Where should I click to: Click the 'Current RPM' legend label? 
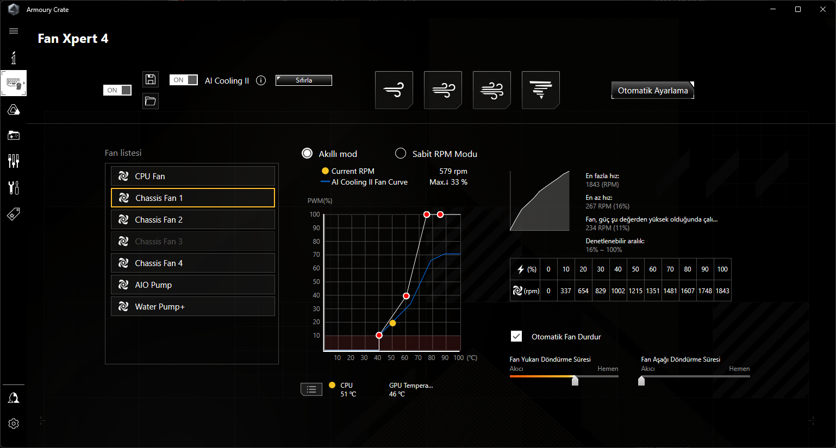click(353, 171)
